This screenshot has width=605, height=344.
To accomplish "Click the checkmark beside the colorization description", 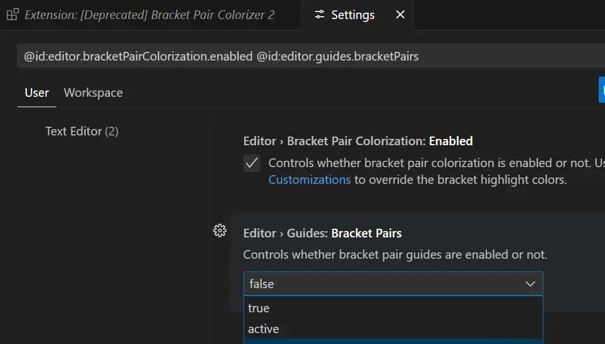I will [252, 163].
